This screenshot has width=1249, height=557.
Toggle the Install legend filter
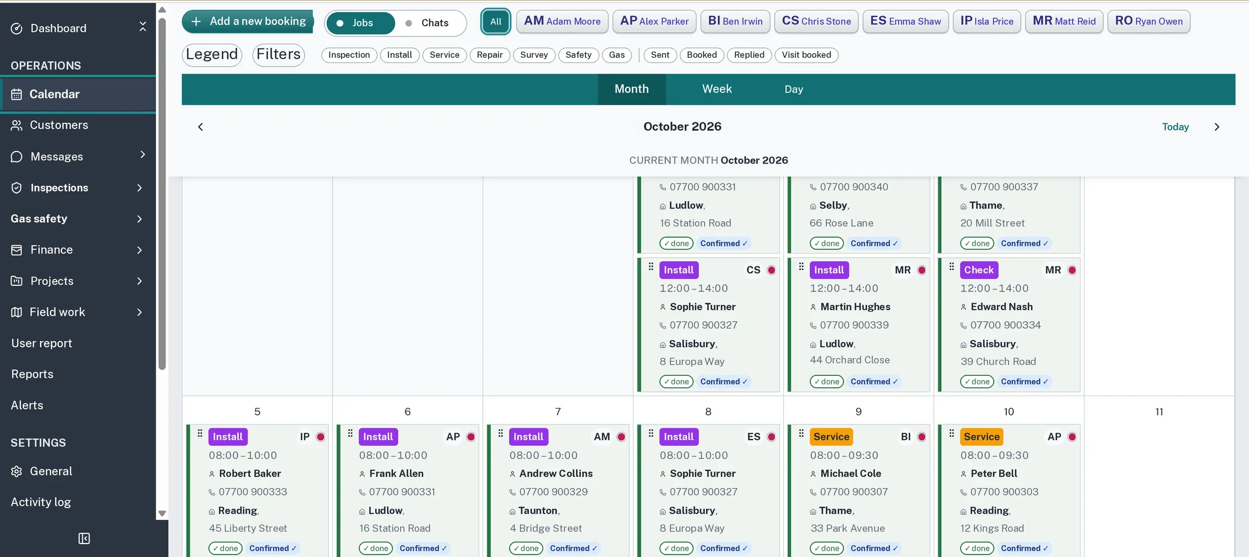click(400, 55)
